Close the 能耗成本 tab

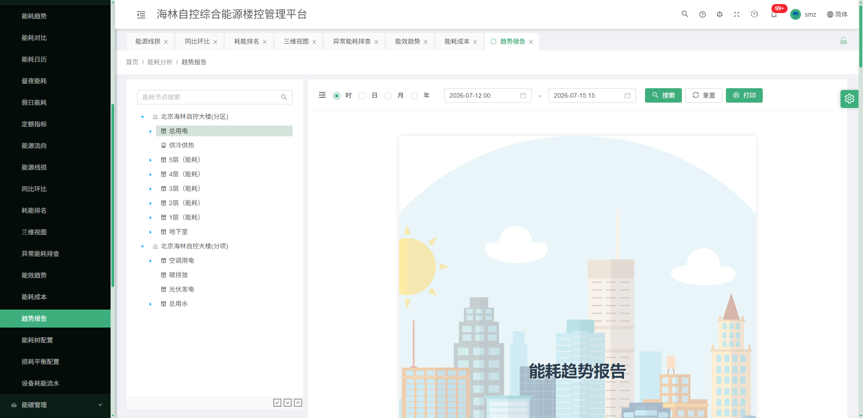pyautogui.click(x=475, y=42)
